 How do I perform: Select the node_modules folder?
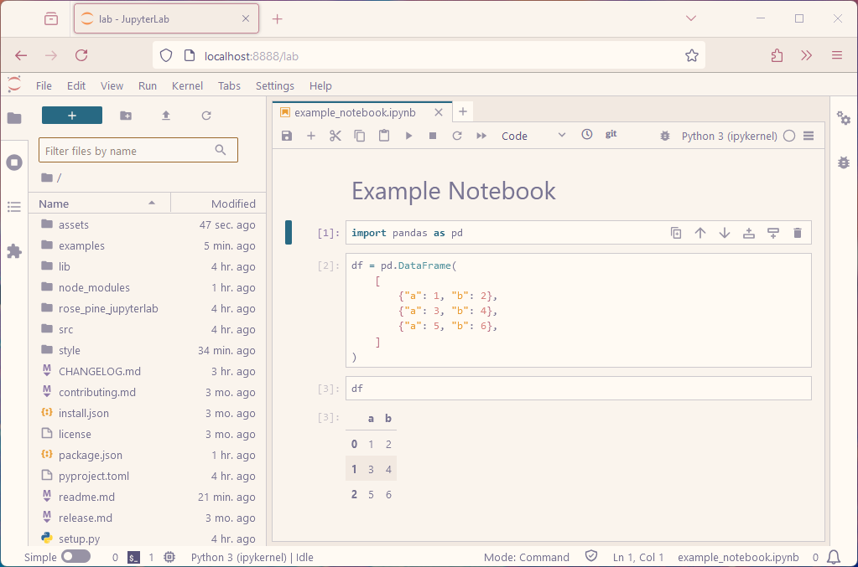[x=148, y=287]
